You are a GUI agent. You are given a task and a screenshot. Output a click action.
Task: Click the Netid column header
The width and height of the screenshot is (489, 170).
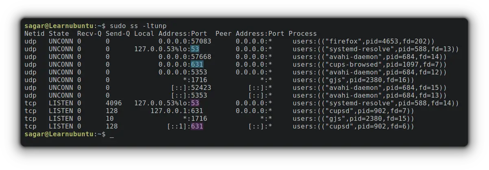pyautogui.click(x=35, y=33)
